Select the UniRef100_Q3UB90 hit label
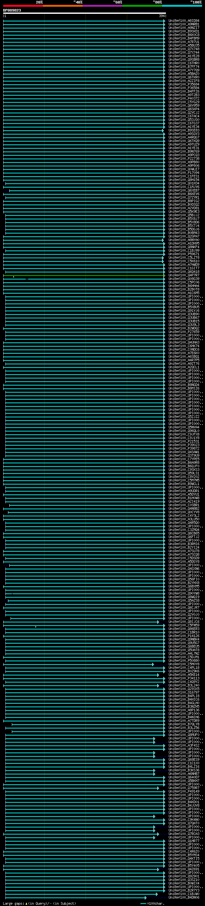The width and height of the screenshot is (205, 906). point(184,314)
